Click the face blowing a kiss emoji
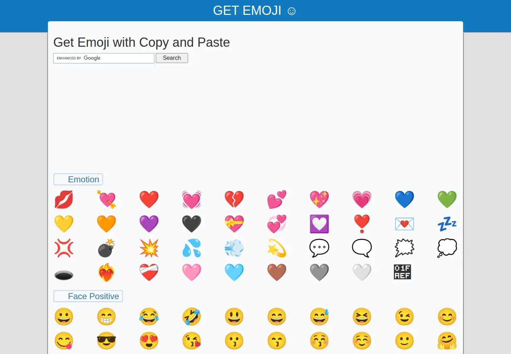The height and width of the screenshot is (354, 511). (192, 341)
